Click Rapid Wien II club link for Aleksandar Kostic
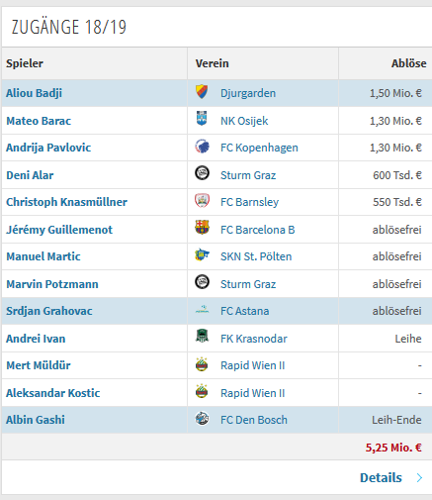Image resolution: width=432 pixels, height=500 pixels. coord(252,393)
